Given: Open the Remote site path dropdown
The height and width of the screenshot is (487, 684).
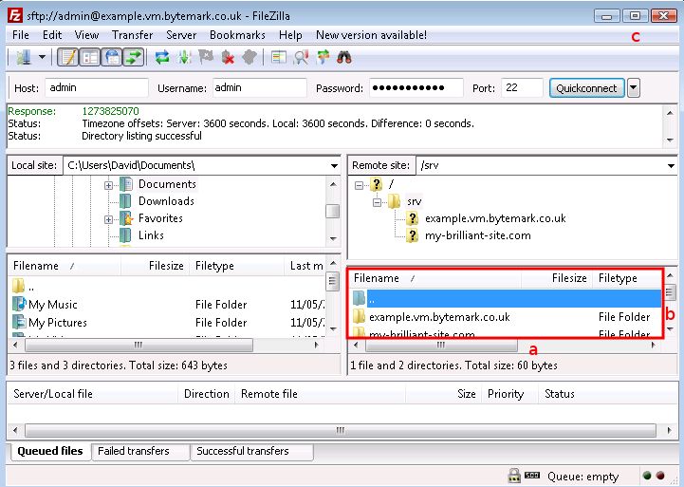Looking at the screenshot, I should click(x=671, y=166).
